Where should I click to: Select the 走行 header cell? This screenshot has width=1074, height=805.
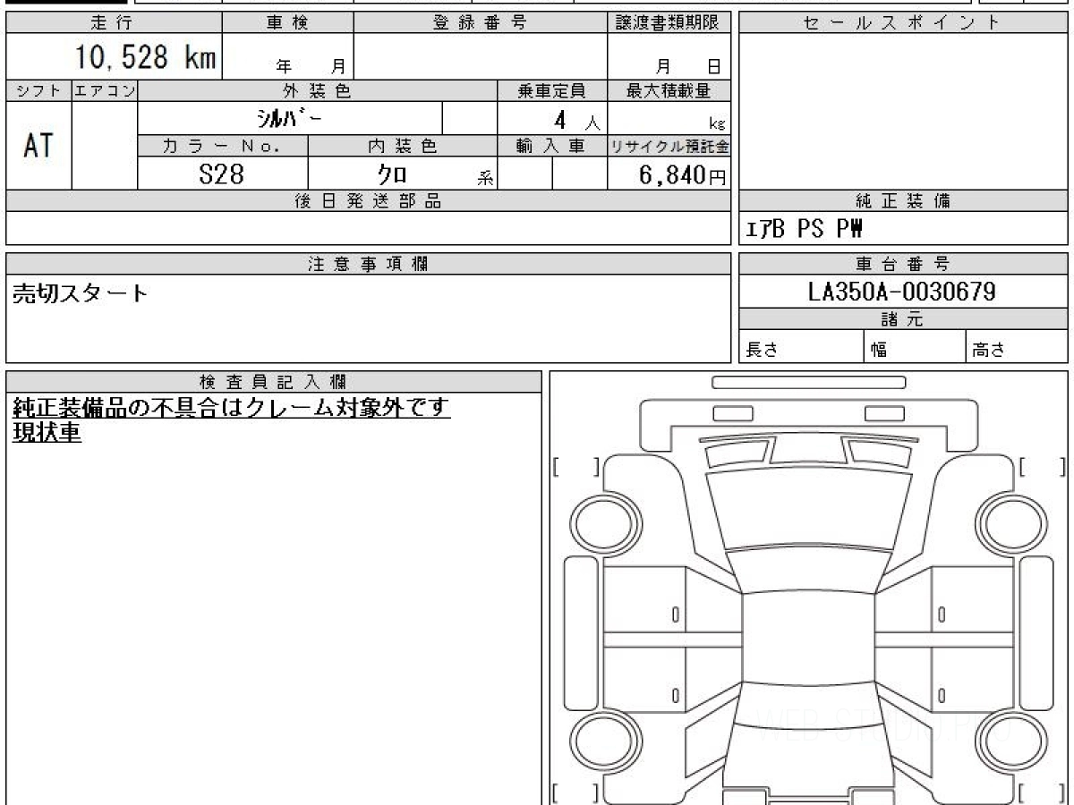tap(114, 23)
